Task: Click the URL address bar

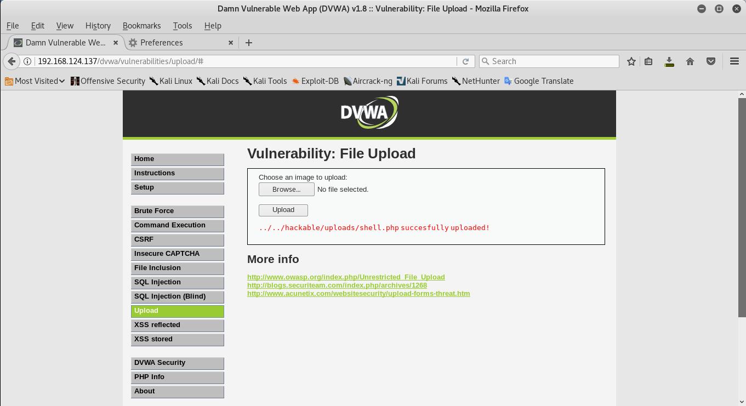Action: (x=246, y=61)
